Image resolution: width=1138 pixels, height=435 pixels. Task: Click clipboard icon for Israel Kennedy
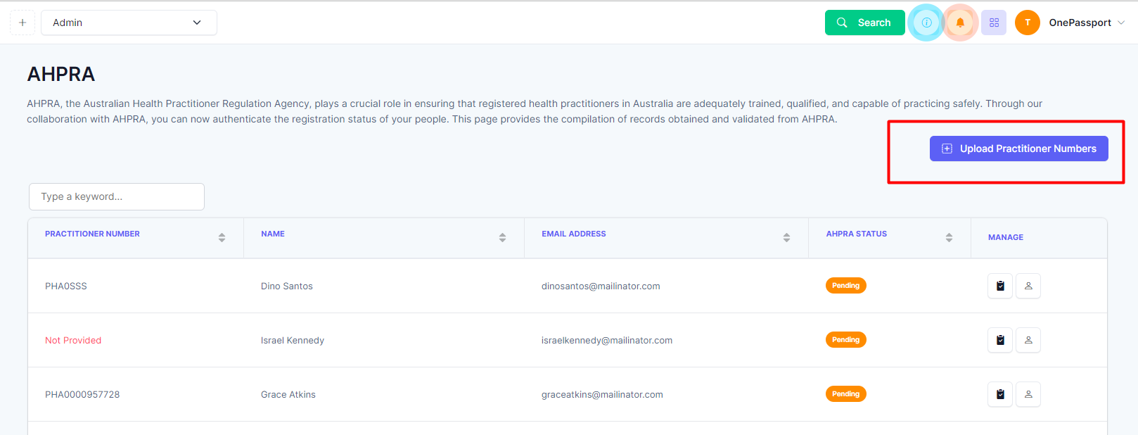pyautogui.click(x=1000, y=340)
